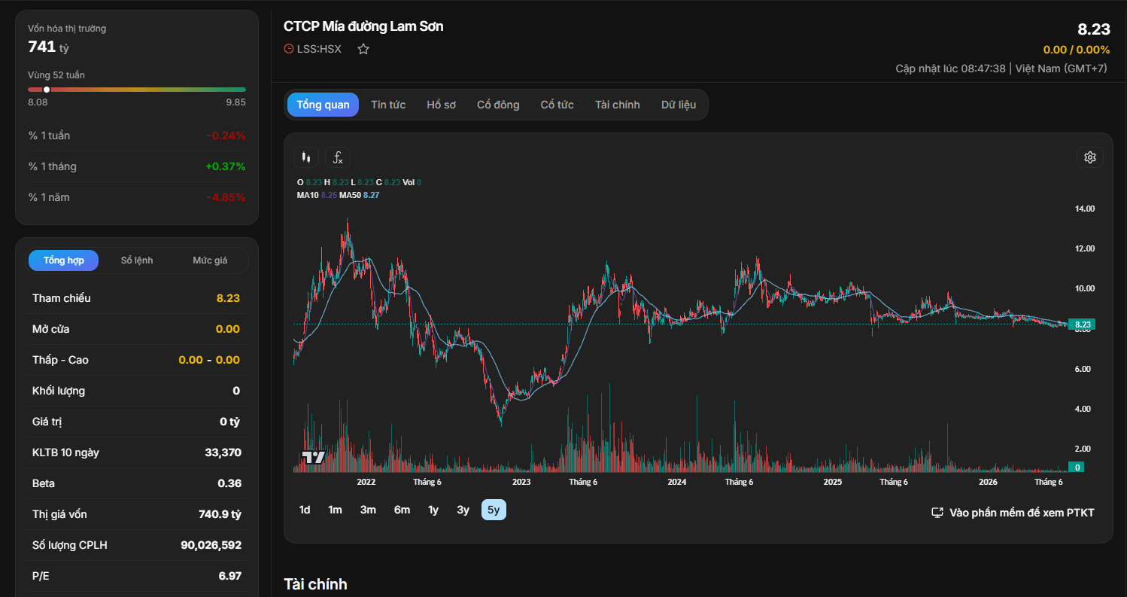Open the indicators fx icon

[338, 157]
